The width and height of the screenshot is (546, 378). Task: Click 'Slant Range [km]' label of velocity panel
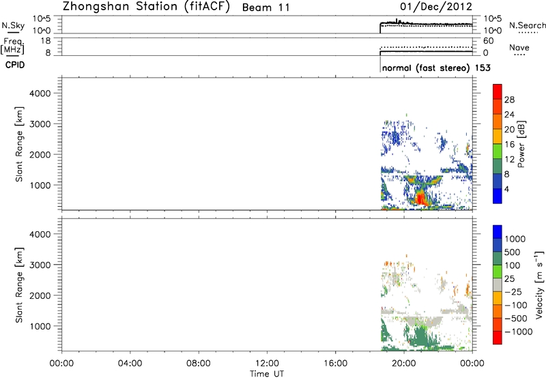coord(19,285)
